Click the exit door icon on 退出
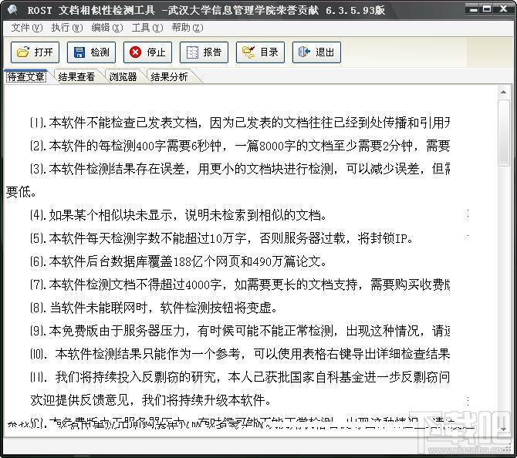The height and width of the screenshot is (458, 517). click(304, 52)
